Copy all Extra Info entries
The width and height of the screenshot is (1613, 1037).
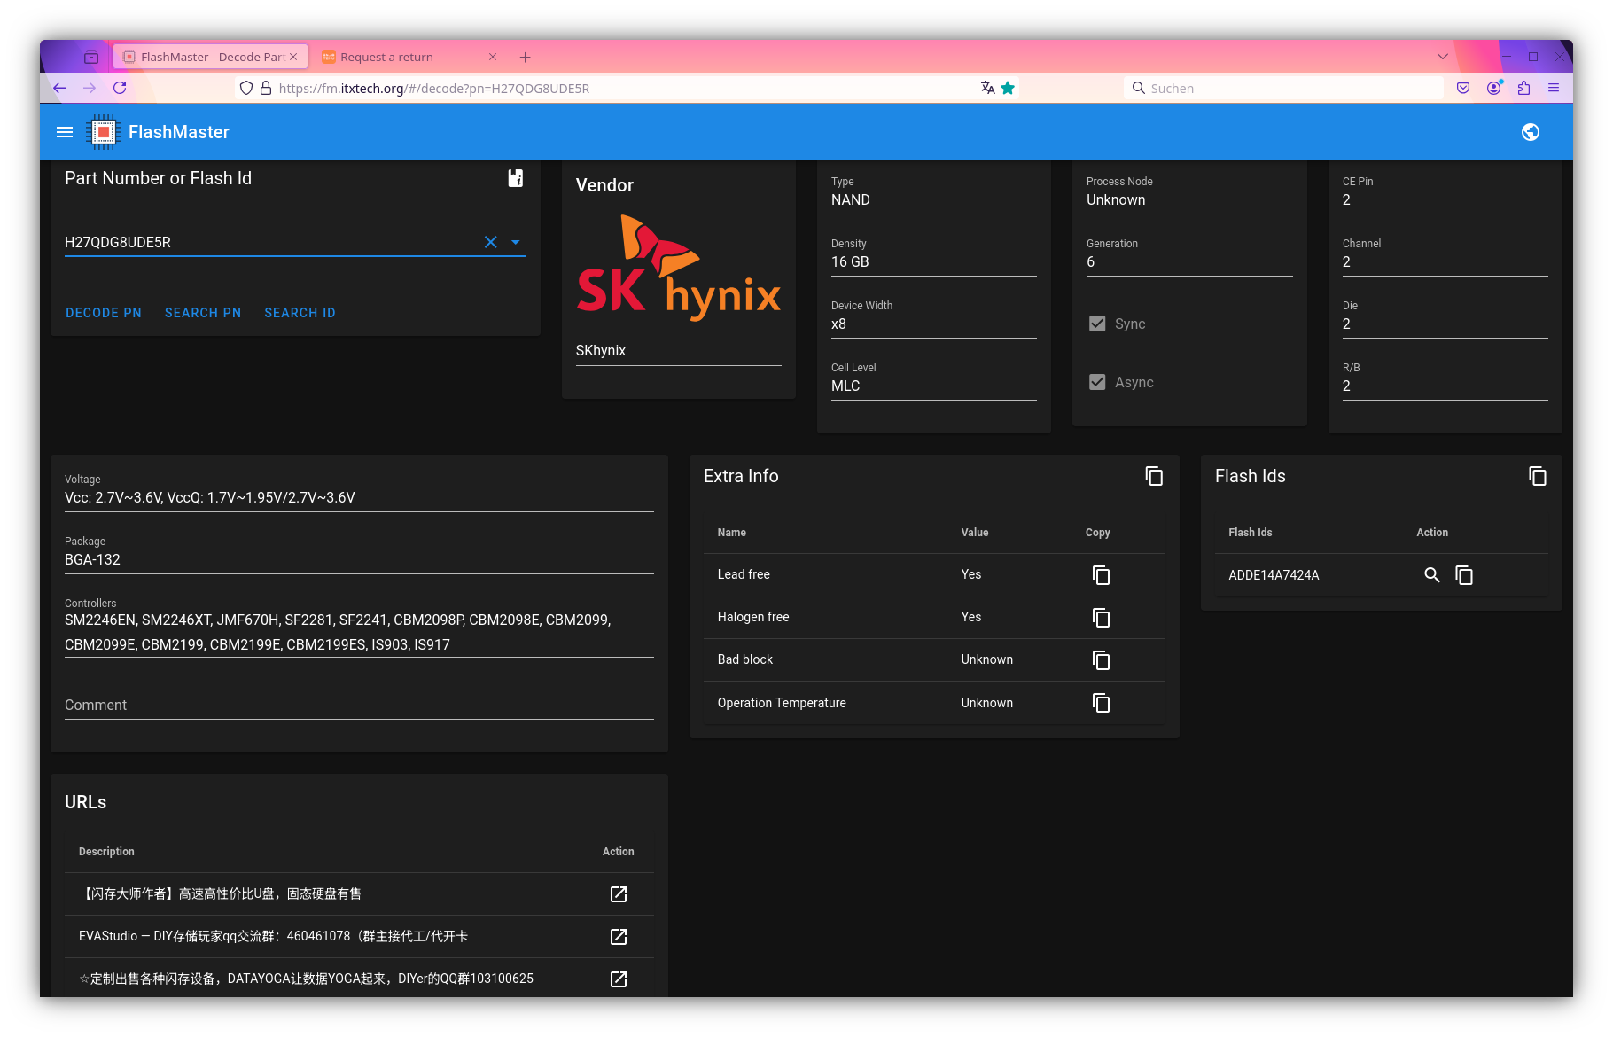[1154, 477]
